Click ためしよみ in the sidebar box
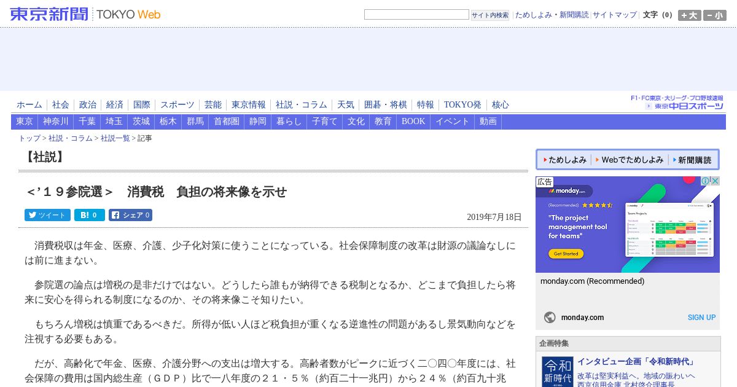Viewport: 737px width, 387px height. click(565, 160)
